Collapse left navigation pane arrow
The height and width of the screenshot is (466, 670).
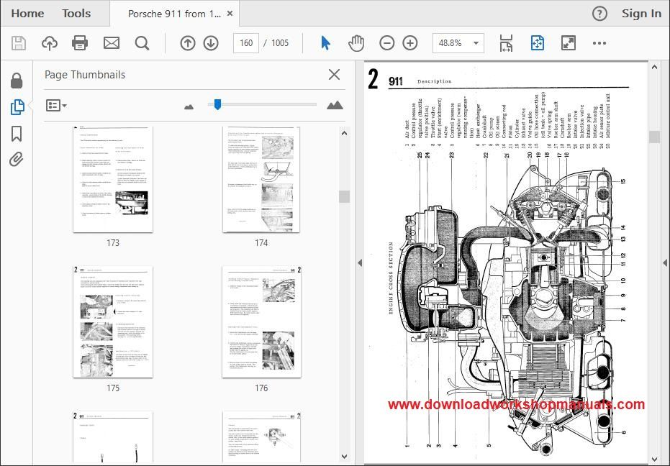(360, 263)
